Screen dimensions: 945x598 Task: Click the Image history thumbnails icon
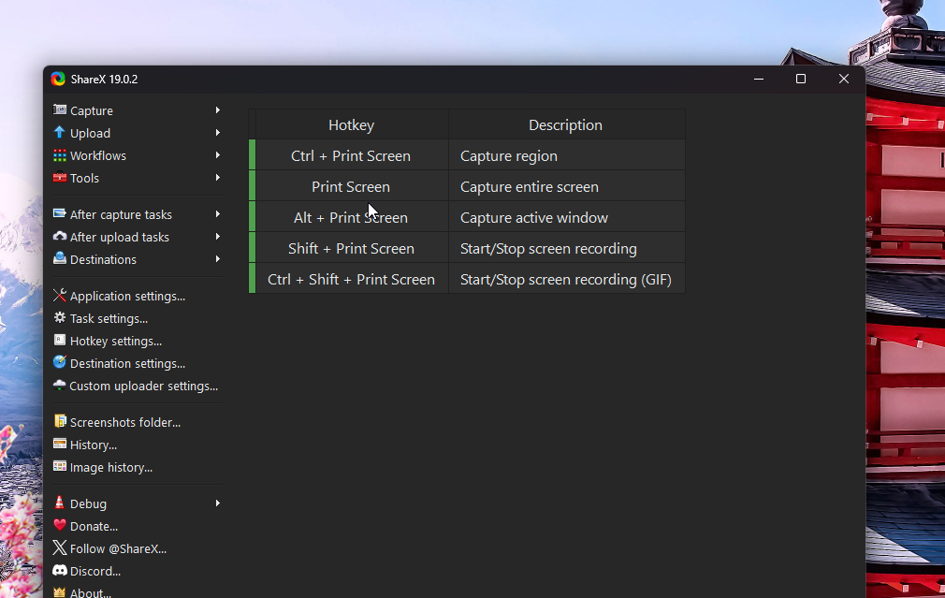(x=59, y=466)
